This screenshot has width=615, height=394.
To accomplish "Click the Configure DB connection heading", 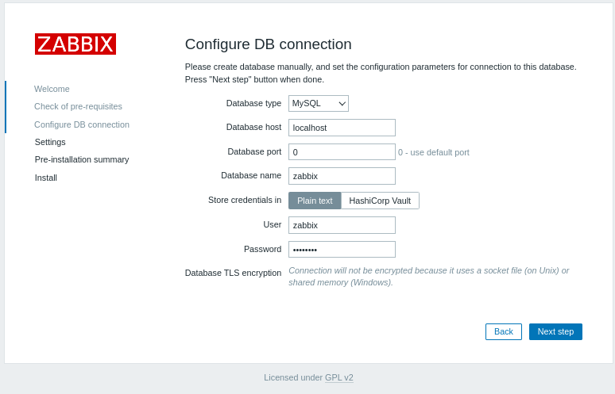I will click(269, 44).
